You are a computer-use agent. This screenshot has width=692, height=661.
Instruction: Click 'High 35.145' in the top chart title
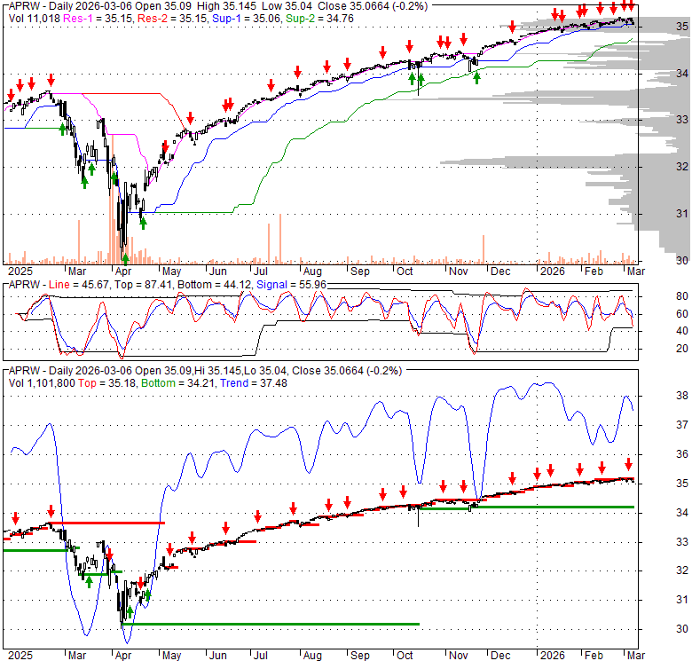pos(226,6)
